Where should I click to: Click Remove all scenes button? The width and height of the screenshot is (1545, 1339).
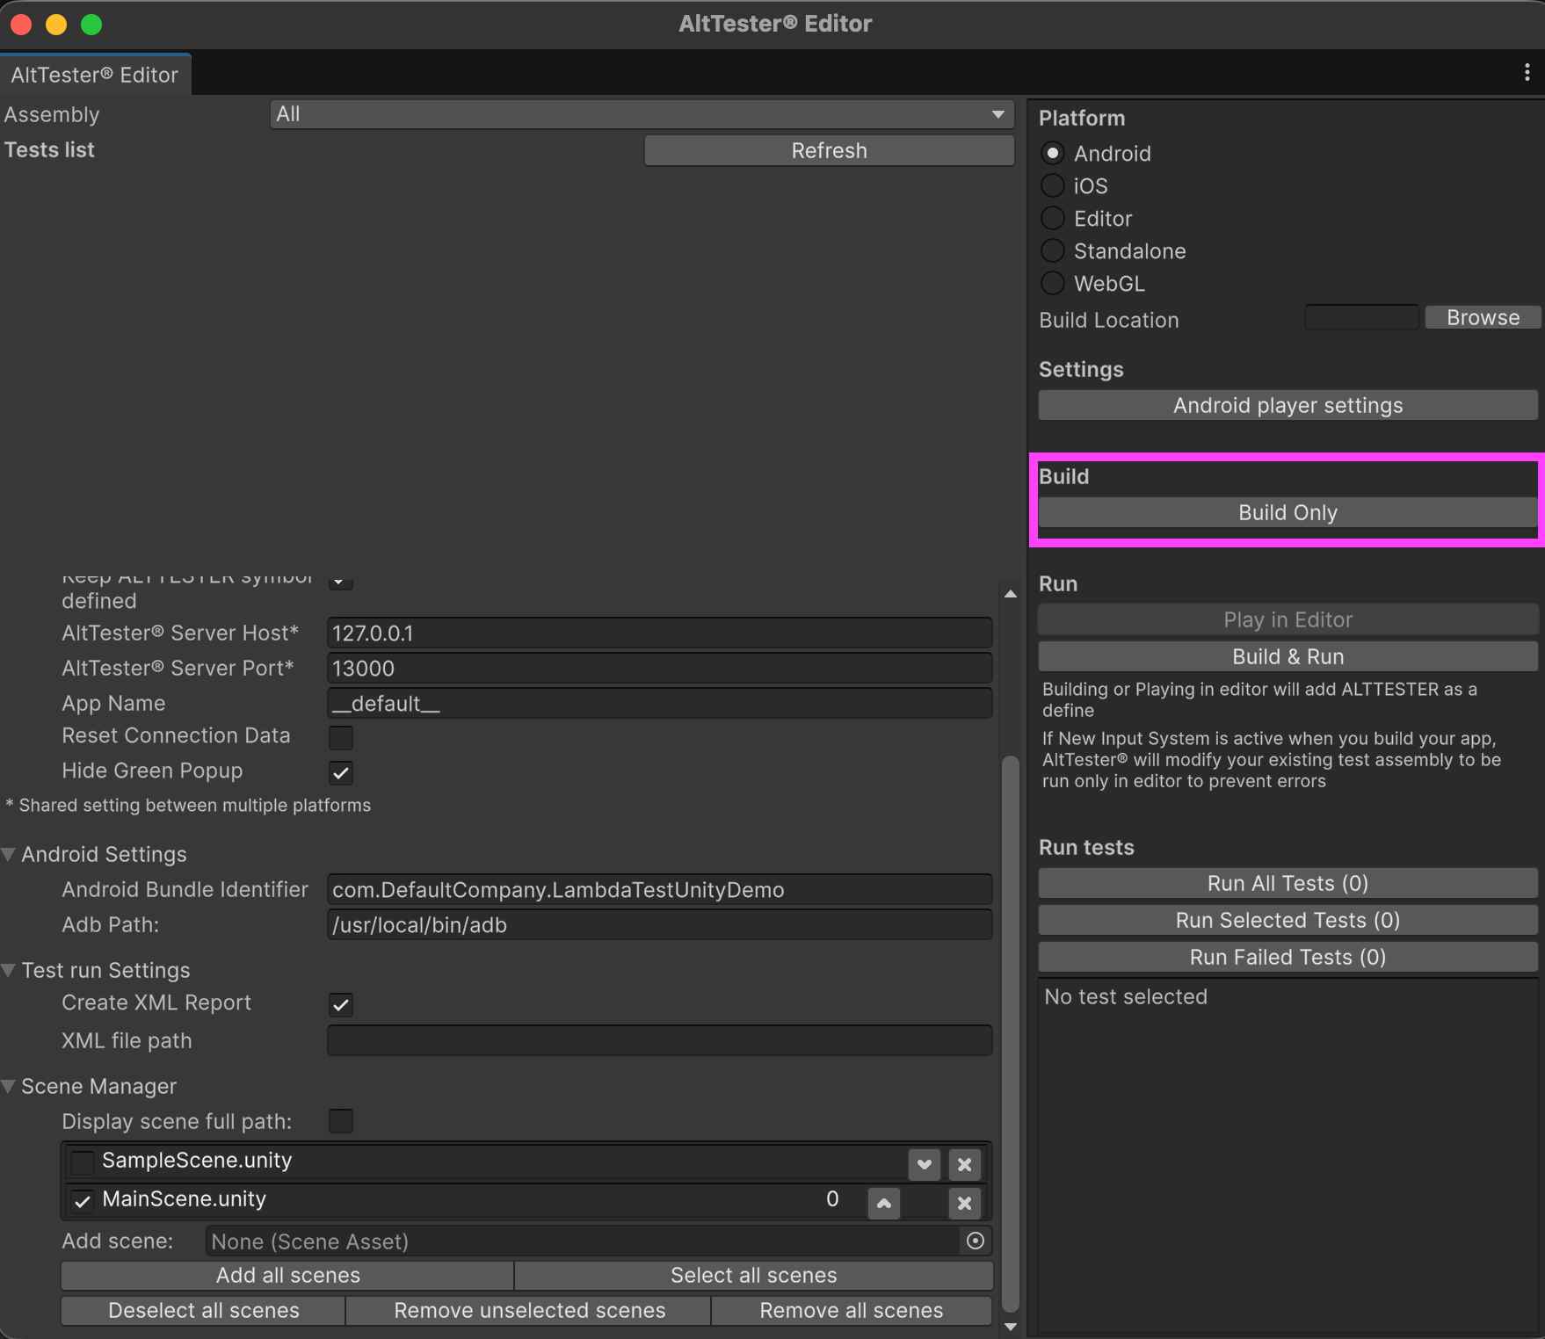pos(851,1310)
